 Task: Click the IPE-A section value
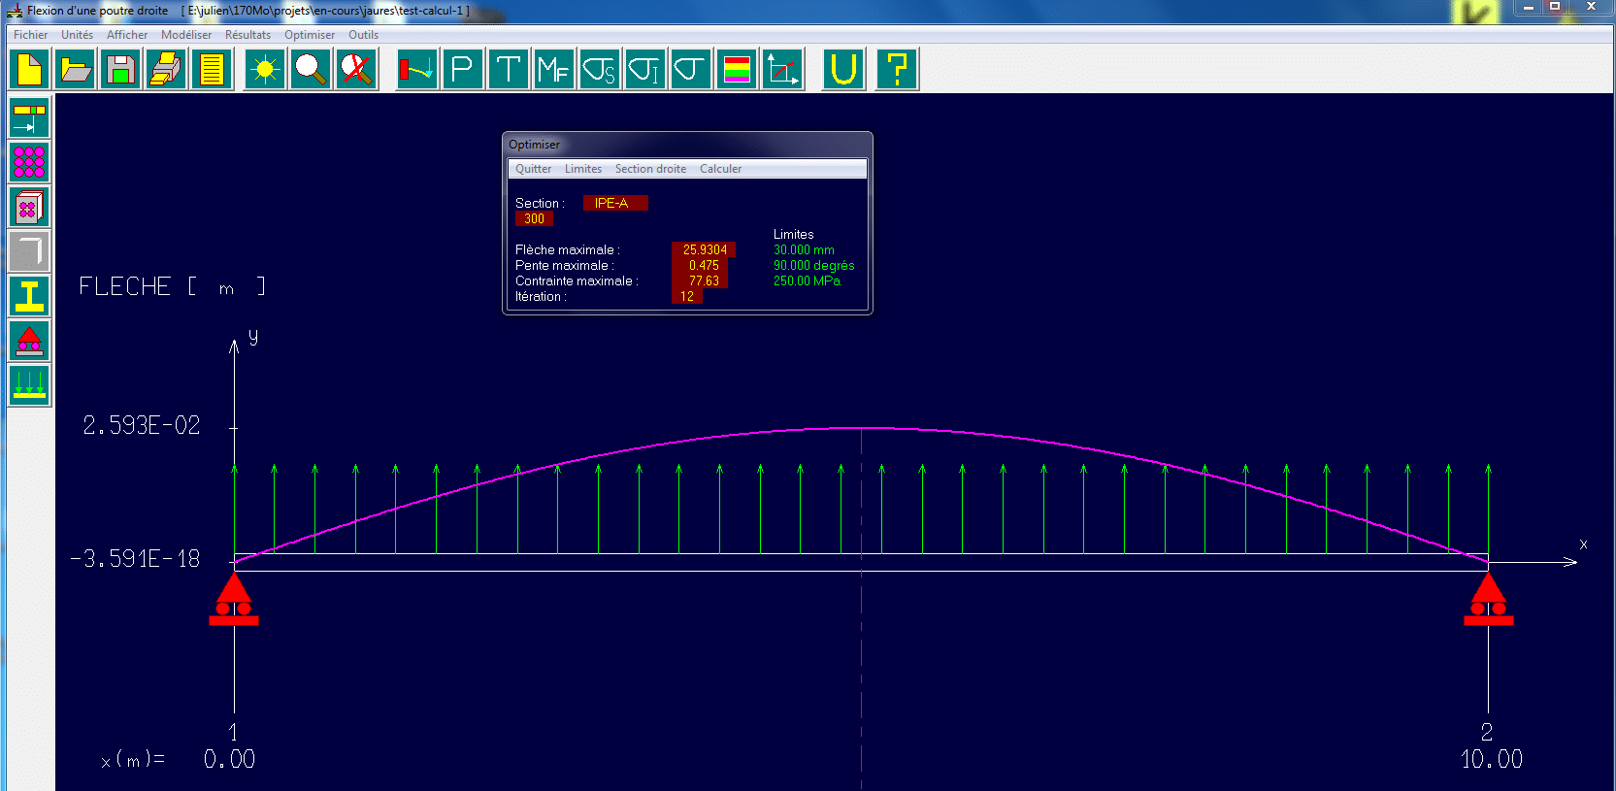(x=615, y=203)
